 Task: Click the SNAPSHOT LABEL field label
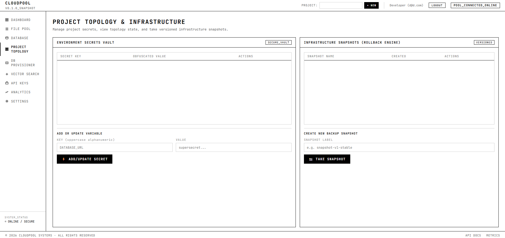[x=318, y=140]
